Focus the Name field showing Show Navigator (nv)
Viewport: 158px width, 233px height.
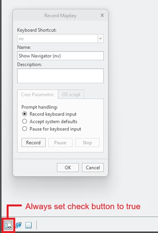[60, 56]
